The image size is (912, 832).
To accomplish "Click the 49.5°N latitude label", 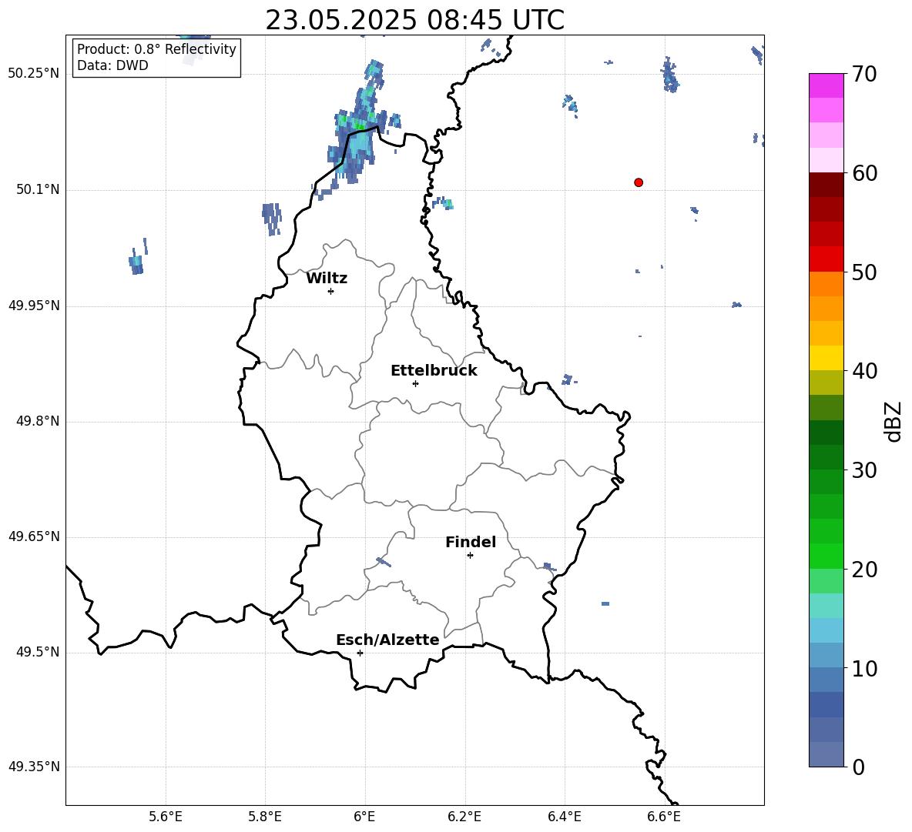I will [x=38, y=652].
